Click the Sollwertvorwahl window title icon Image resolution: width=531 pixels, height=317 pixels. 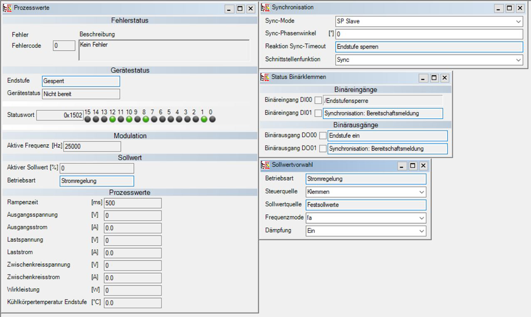[265, 165]
